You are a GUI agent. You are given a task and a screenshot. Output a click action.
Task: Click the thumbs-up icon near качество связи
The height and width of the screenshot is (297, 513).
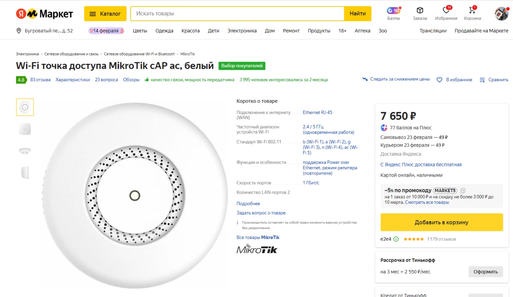(147, 79)
